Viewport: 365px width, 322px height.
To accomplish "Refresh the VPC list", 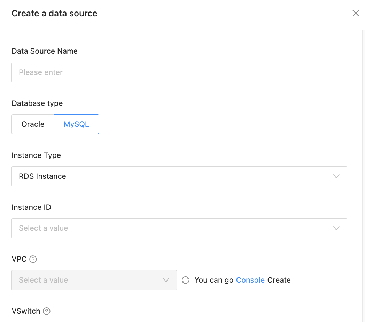I will (186, 280).
